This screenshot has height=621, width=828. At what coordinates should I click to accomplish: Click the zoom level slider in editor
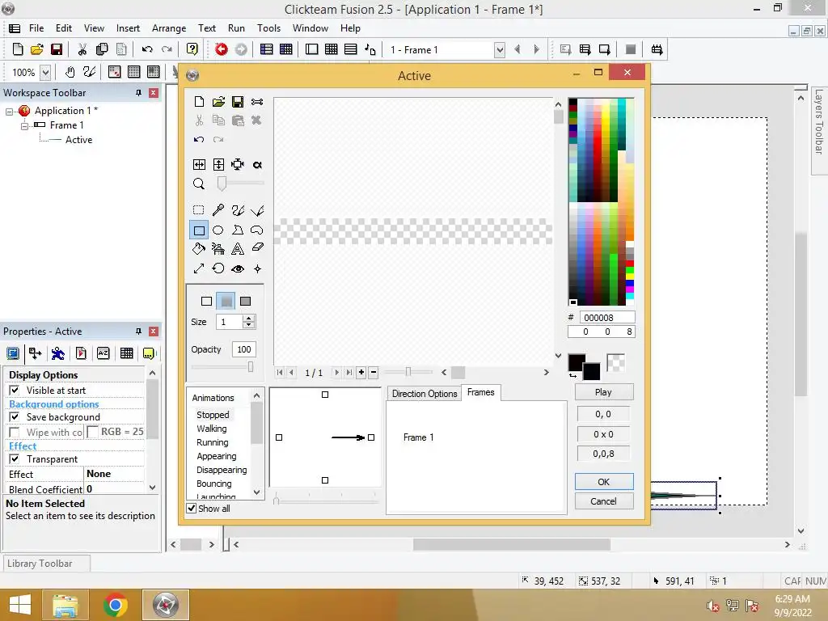tap(222, 184)
